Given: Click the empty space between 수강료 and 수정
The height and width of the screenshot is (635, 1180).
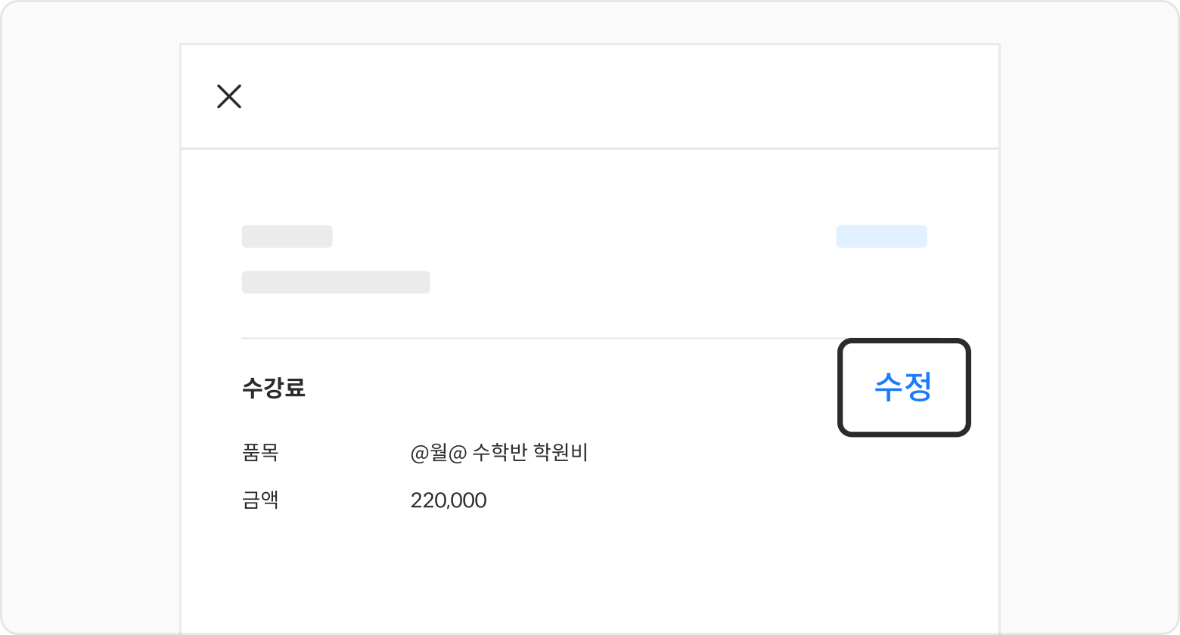Looking at the screenshot, I should point(567,389).
